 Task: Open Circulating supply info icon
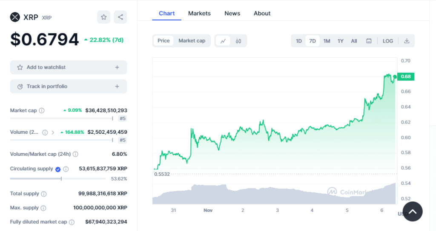coord(66,169)
